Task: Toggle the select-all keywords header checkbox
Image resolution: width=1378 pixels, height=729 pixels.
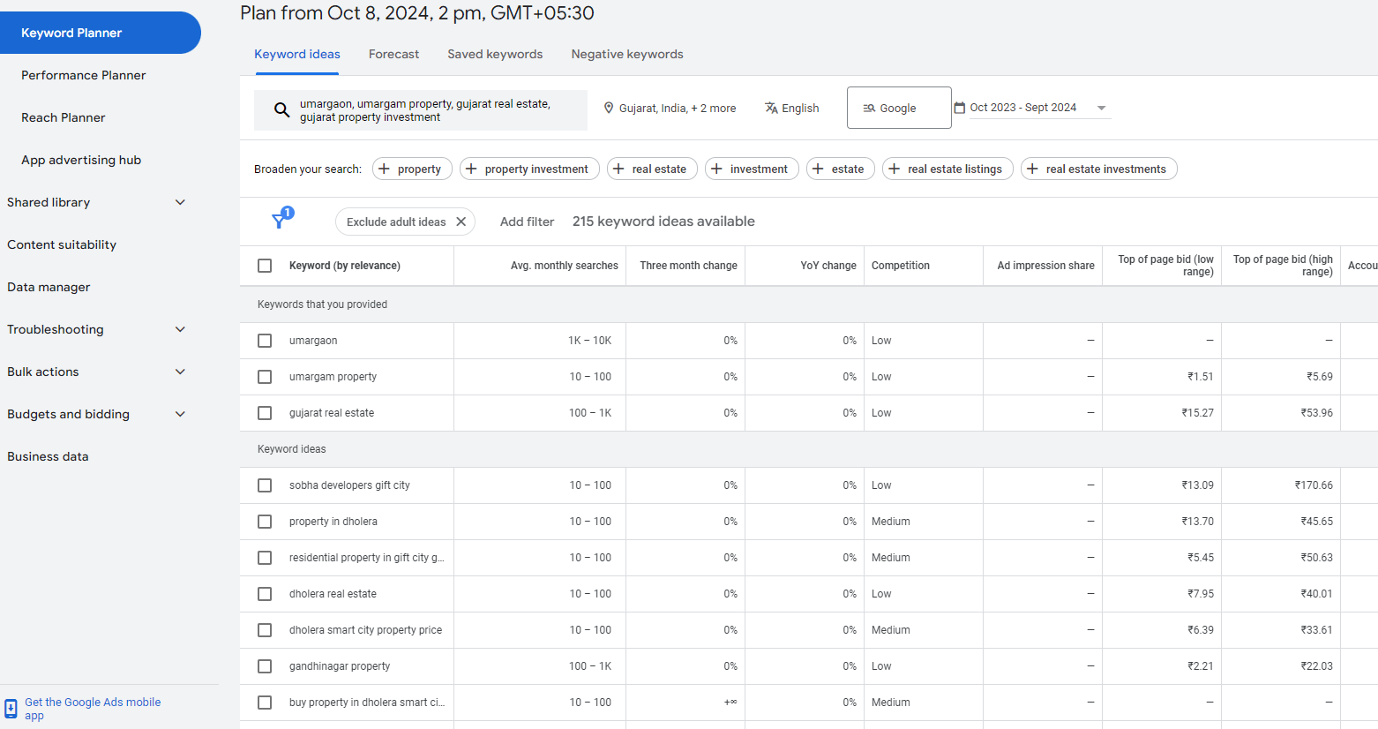Action: (x=265, y=266)
